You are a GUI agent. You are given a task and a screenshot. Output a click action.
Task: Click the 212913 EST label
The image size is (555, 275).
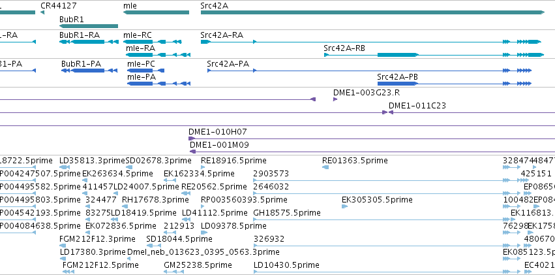tap(179, 226)
